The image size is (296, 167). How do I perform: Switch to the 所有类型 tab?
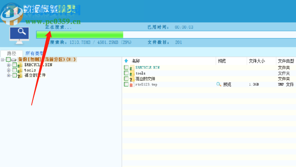[34, 53]
